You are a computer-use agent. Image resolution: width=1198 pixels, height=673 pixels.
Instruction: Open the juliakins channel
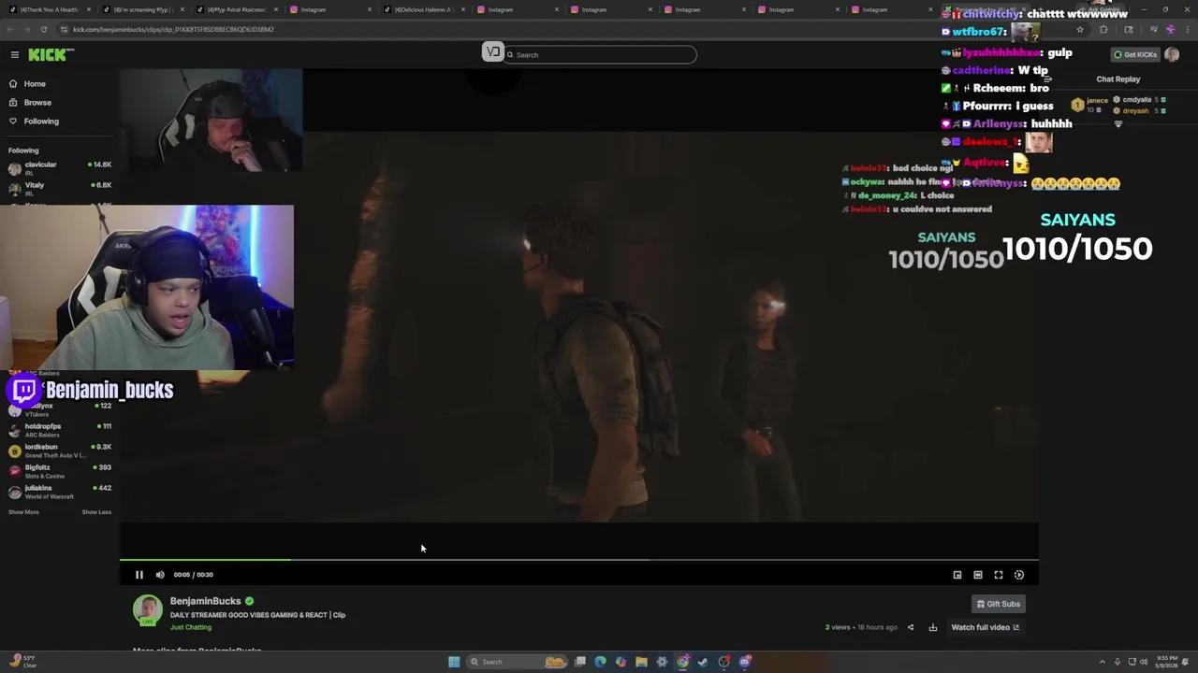pyautogui.click(x=60, y=492)
